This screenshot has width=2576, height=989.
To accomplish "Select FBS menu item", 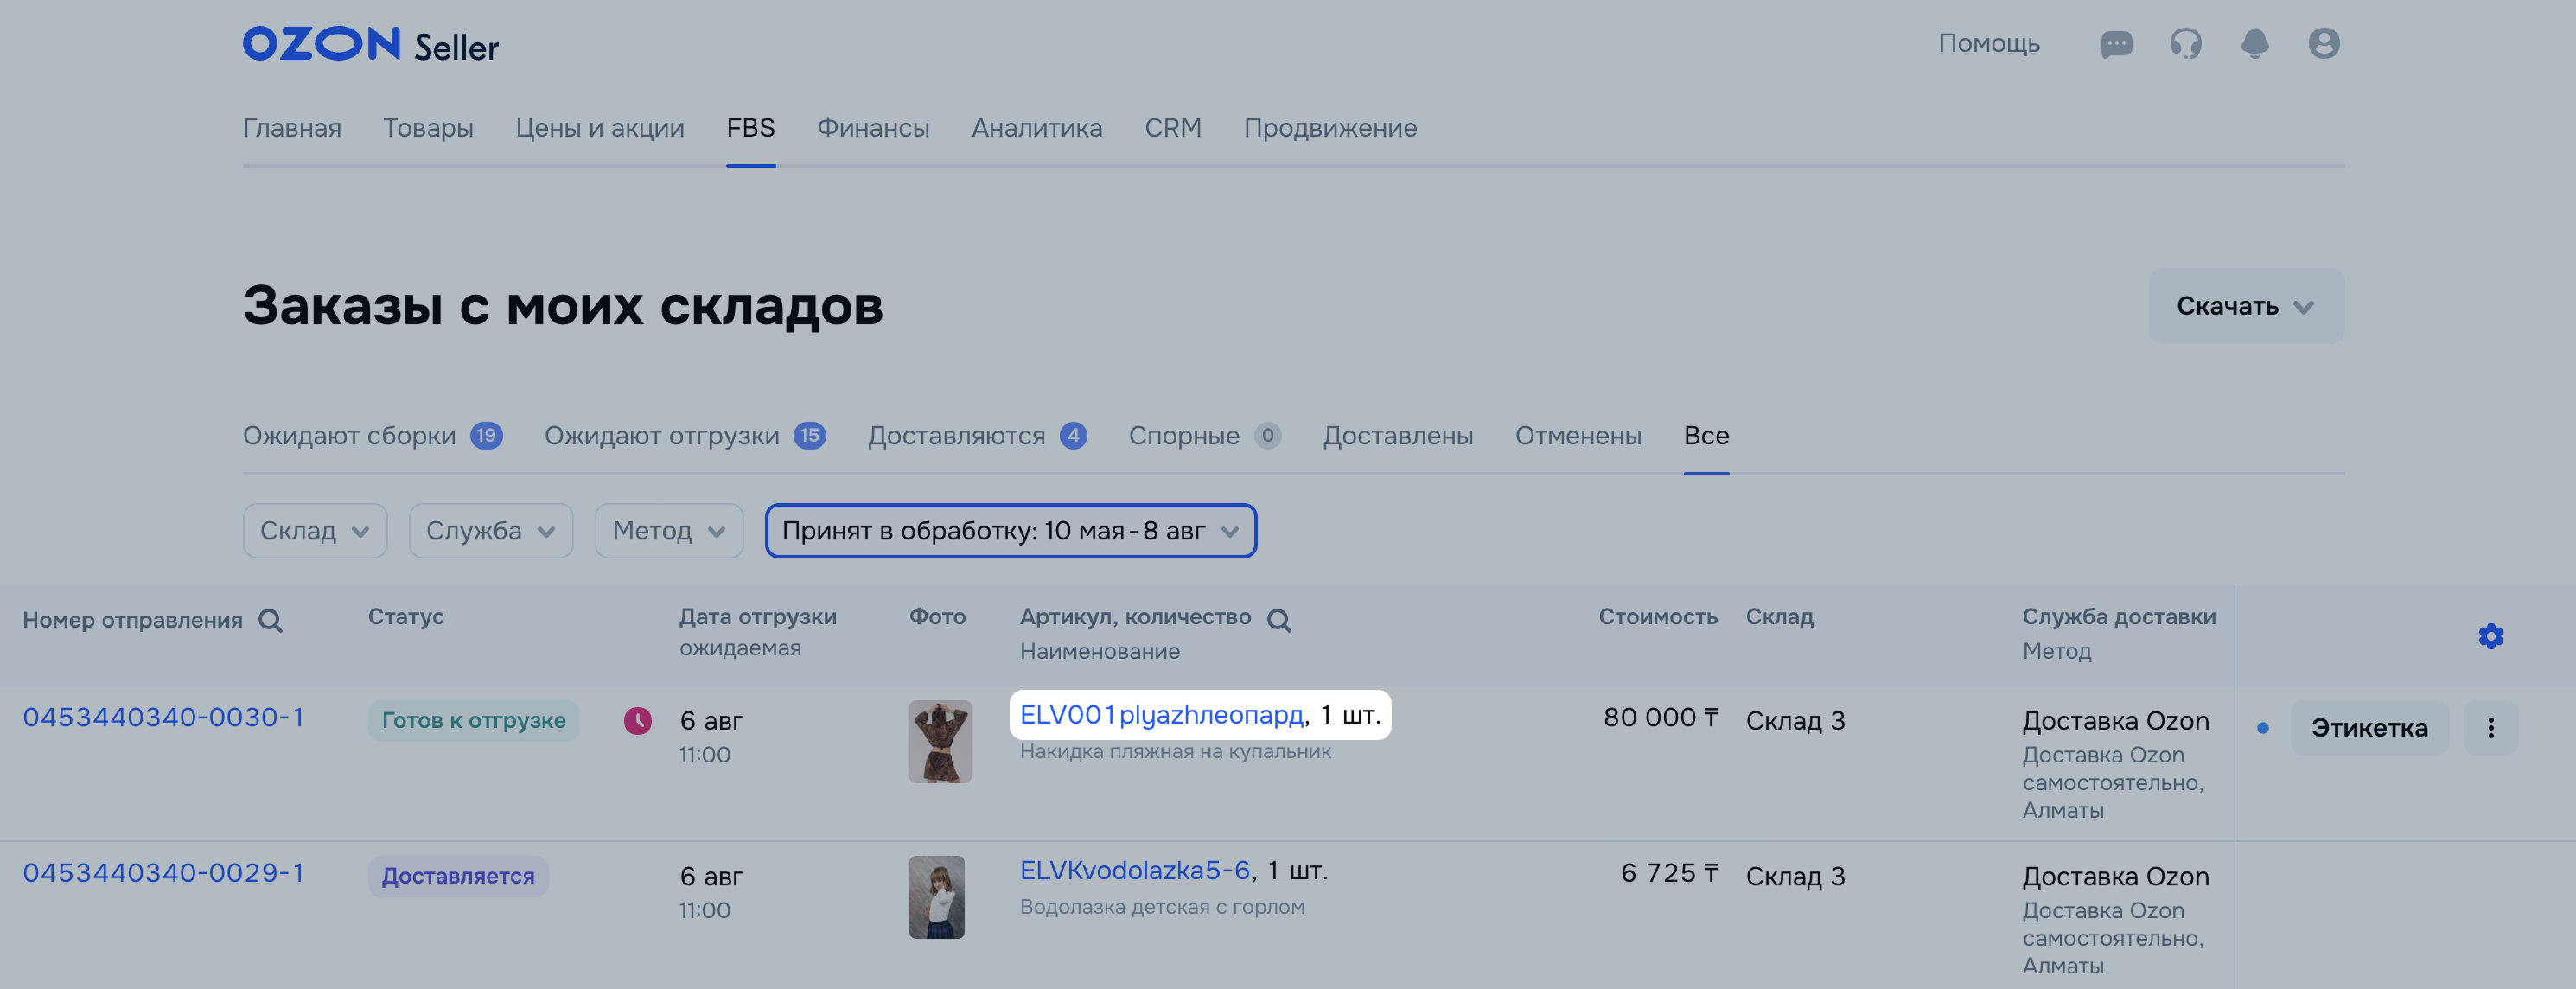I will [x=750, y=128].
